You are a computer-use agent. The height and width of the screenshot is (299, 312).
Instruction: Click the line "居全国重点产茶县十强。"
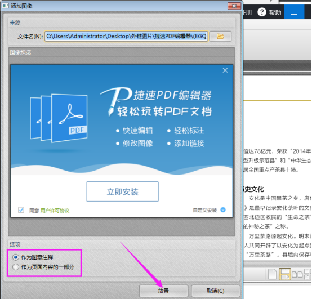click(x=271, y=169)
